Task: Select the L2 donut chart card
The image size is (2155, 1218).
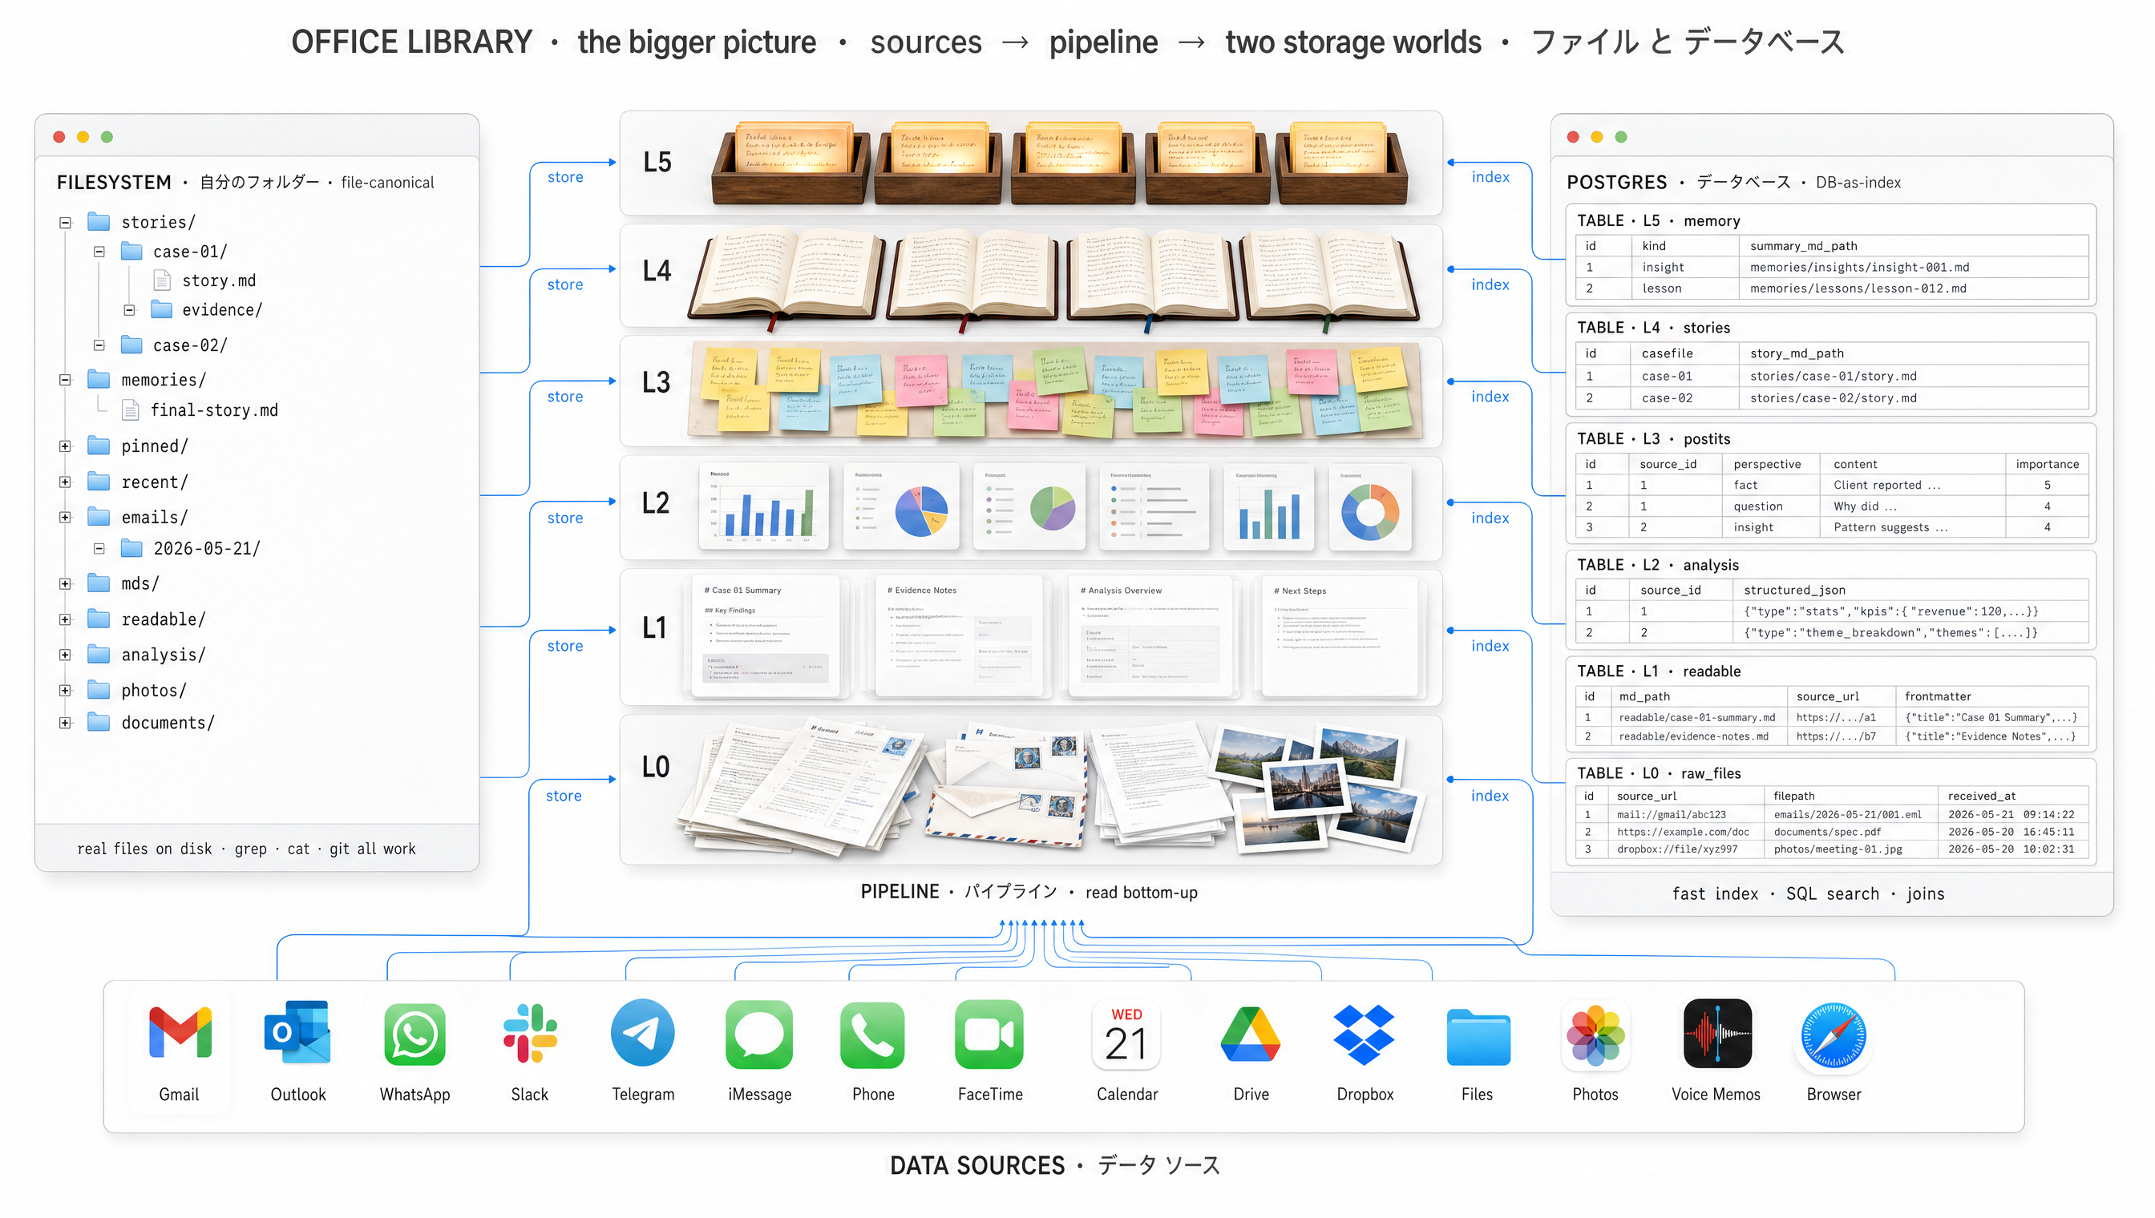Action: (1369, 507)
